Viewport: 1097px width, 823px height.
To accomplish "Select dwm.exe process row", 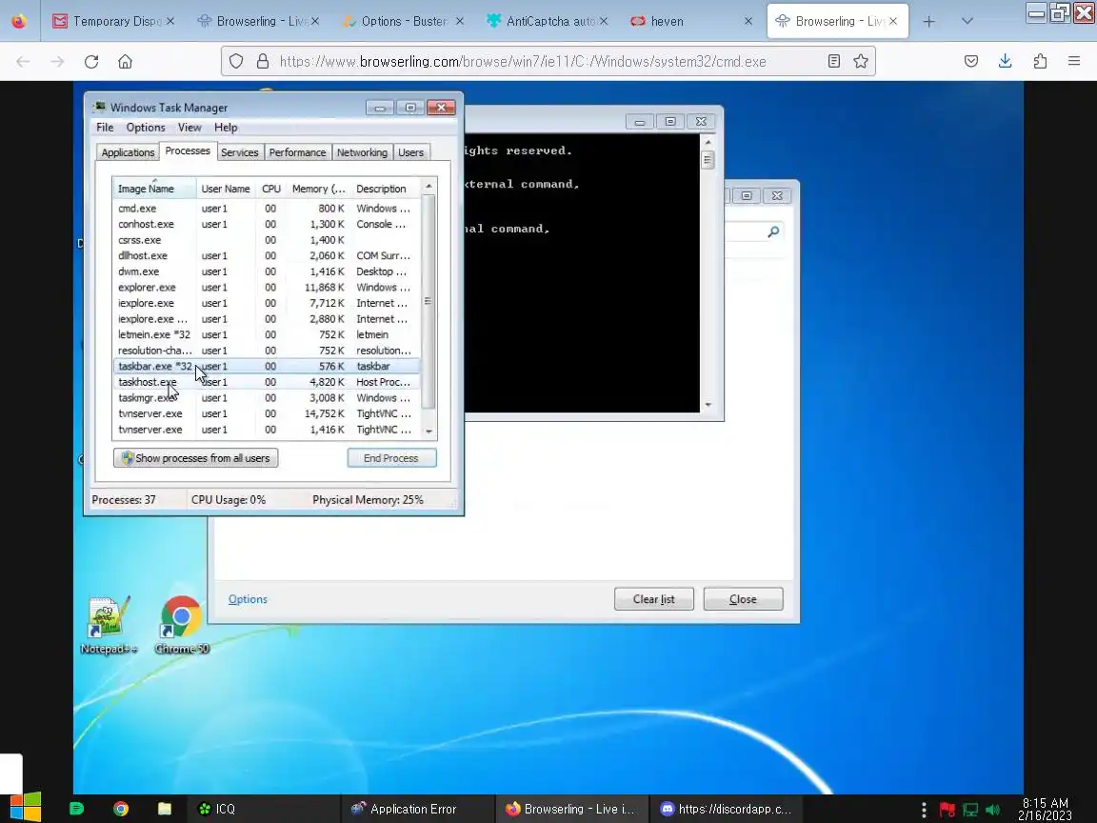I will 267,271.
